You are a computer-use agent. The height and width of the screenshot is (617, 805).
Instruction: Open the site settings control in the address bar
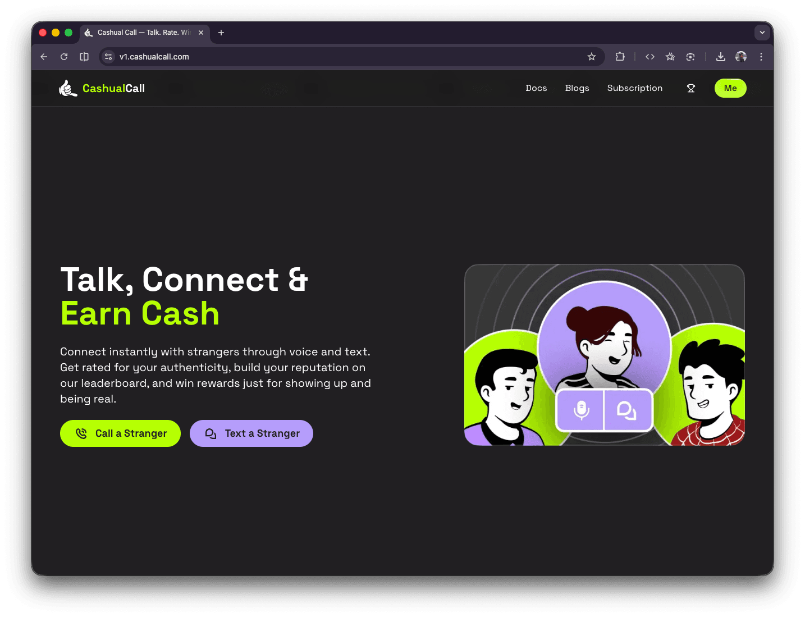[x=108, y=57]
